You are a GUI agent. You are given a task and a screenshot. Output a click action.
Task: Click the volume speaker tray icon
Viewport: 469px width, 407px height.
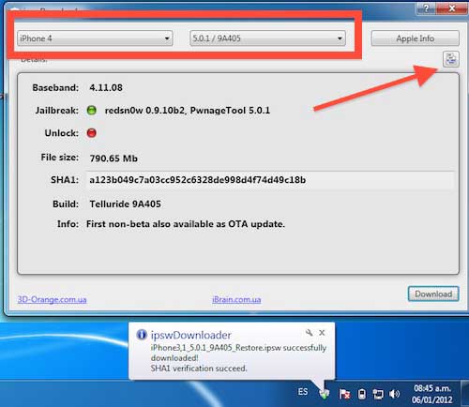394,394
